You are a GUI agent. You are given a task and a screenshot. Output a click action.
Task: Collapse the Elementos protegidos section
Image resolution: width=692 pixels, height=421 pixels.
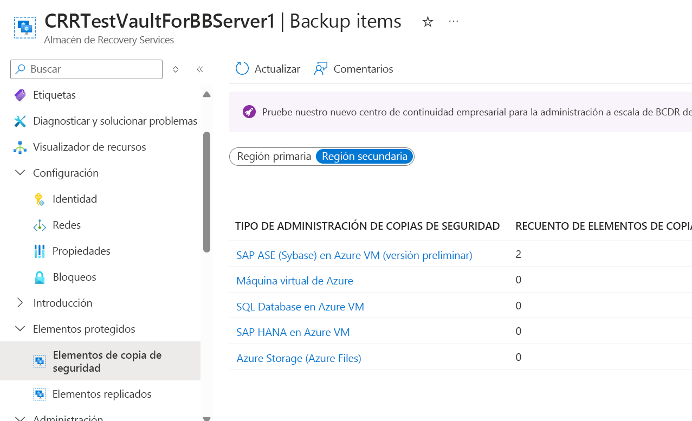[20, 329]
